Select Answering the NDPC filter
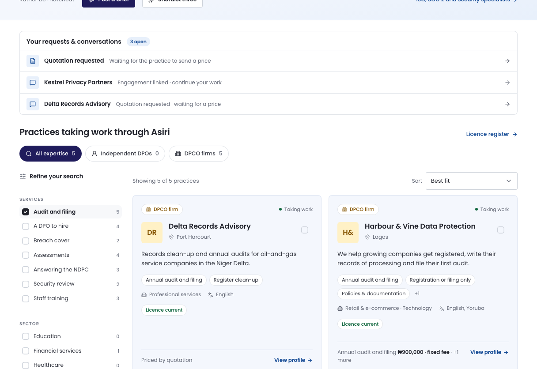 (26, 270)
